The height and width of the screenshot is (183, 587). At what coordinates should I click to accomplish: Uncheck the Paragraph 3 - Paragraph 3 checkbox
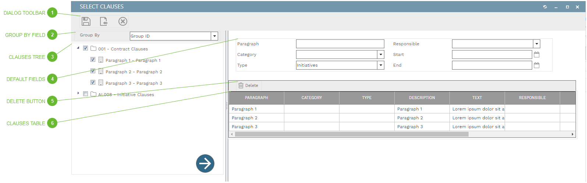click(x=93, y=82)
